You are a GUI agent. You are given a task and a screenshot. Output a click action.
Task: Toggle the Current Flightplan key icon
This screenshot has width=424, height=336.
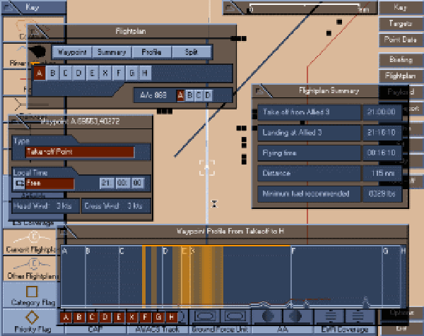[33, 237]
